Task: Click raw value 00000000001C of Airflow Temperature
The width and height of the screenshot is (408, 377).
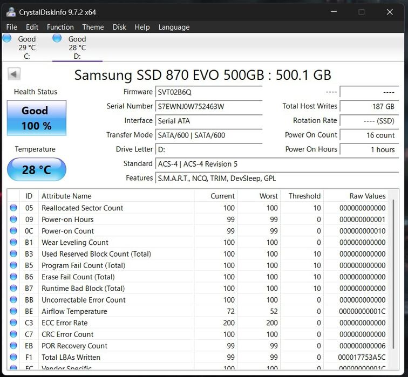Action: tap(362, 311)
